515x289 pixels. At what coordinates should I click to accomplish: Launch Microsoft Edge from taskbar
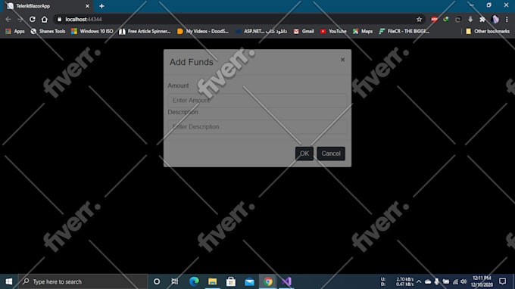click(194, 281)
